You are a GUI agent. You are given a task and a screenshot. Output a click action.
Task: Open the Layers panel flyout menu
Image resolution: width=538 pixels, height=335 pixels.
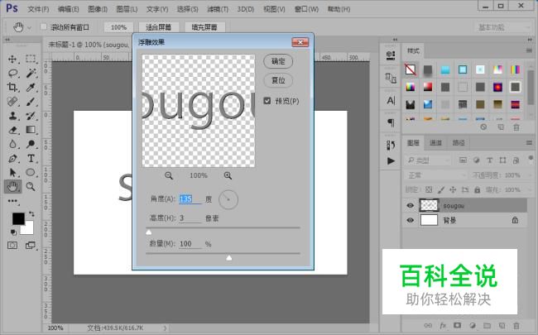[529, 142]
